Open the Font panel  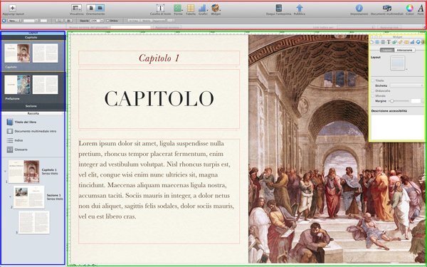[x=421, y=8]
